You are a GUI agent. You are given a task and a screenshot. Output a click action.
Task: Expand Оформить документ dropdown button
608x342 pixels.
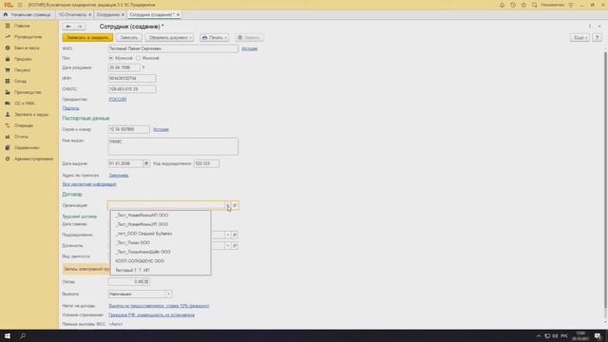tap(169, 38)
